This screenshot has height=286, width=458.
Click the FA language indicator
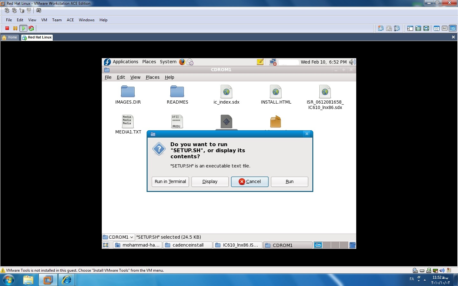tap(412, 279)
